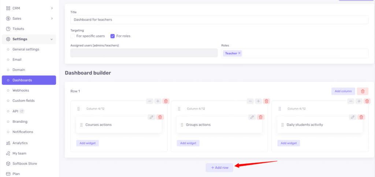Add widget to the Groups actions column
This screenshot has height=177, width=375.
[x=188, y=143]
